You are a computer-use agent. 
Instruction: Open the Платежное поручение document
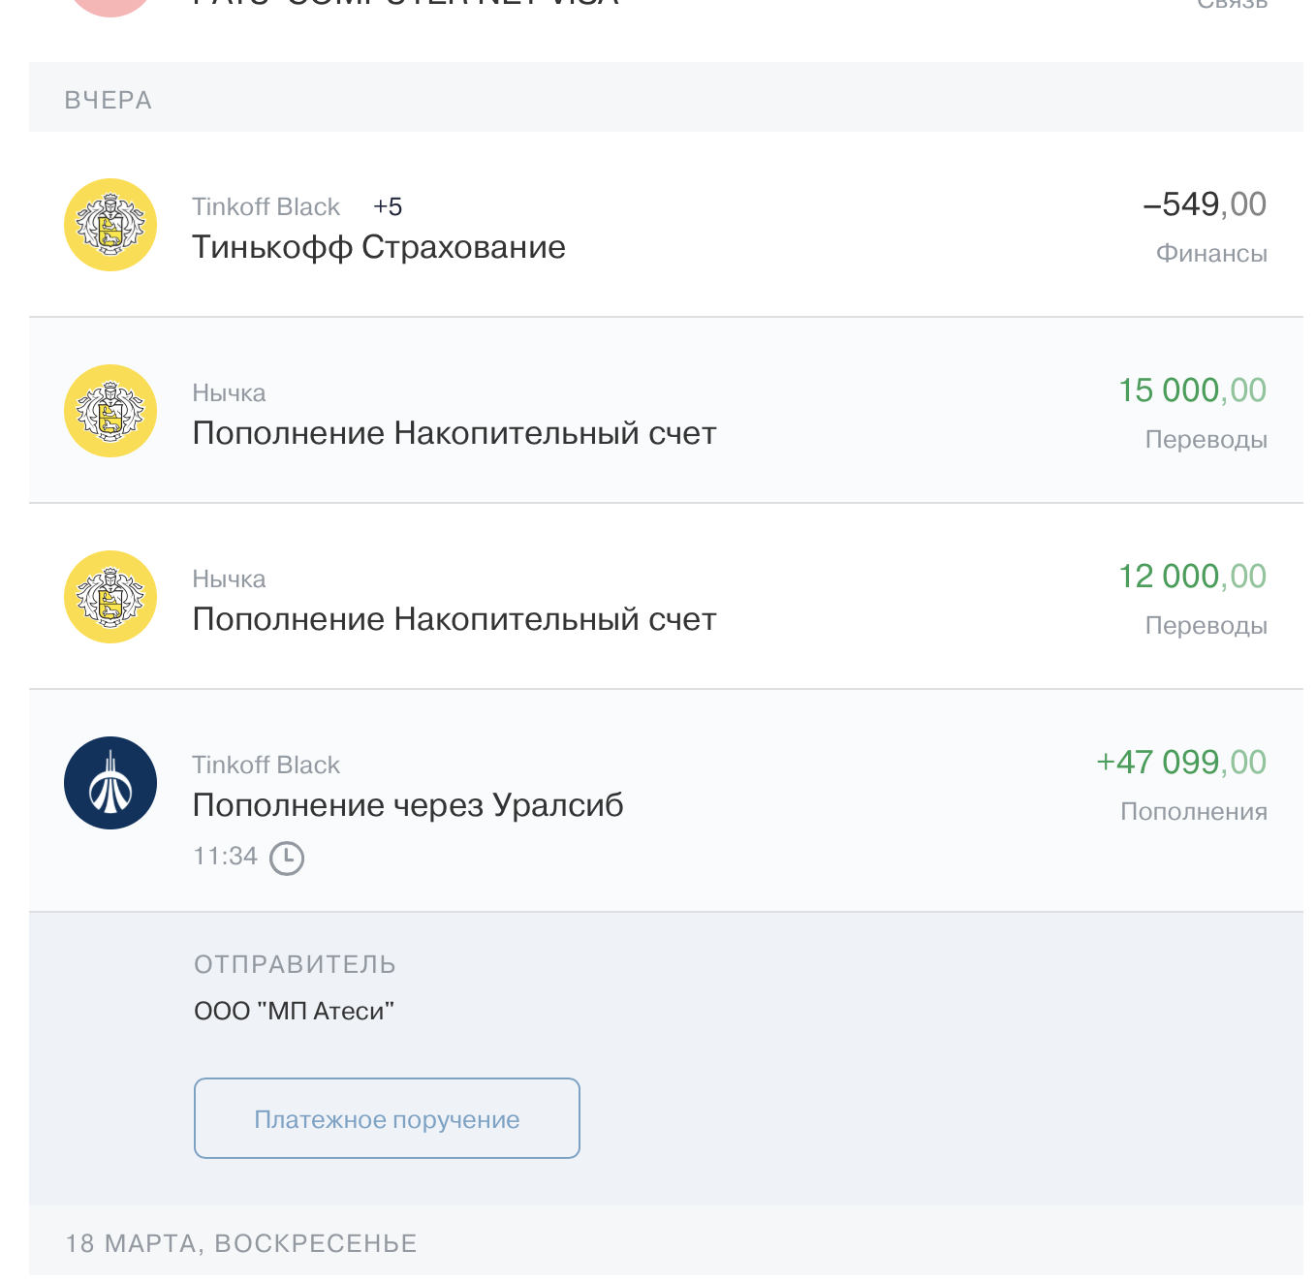click(387, 1118)
